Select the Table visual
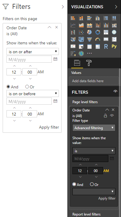 pos(89,46)
